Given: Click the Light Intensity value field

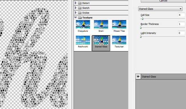Looking at the screenshot, I should click(x=181, y=33).
